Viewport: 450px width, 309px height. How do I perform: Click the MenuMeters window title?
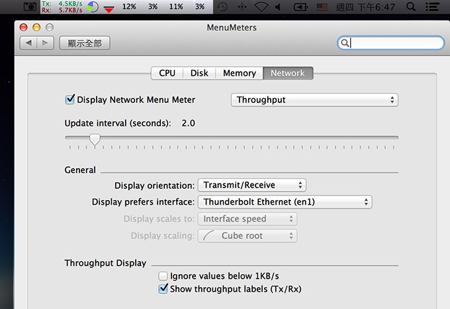point(232,28)
